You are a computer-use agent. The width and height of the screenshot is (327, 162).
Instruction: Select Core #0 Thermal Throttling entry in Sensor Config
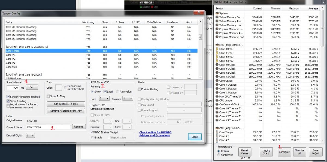pos(101,27)
